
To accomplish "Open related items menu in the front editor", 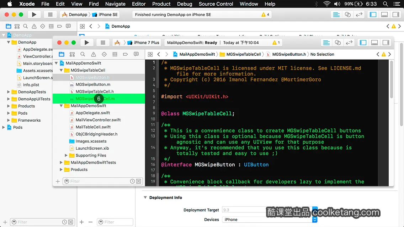I will click(150, 54).
